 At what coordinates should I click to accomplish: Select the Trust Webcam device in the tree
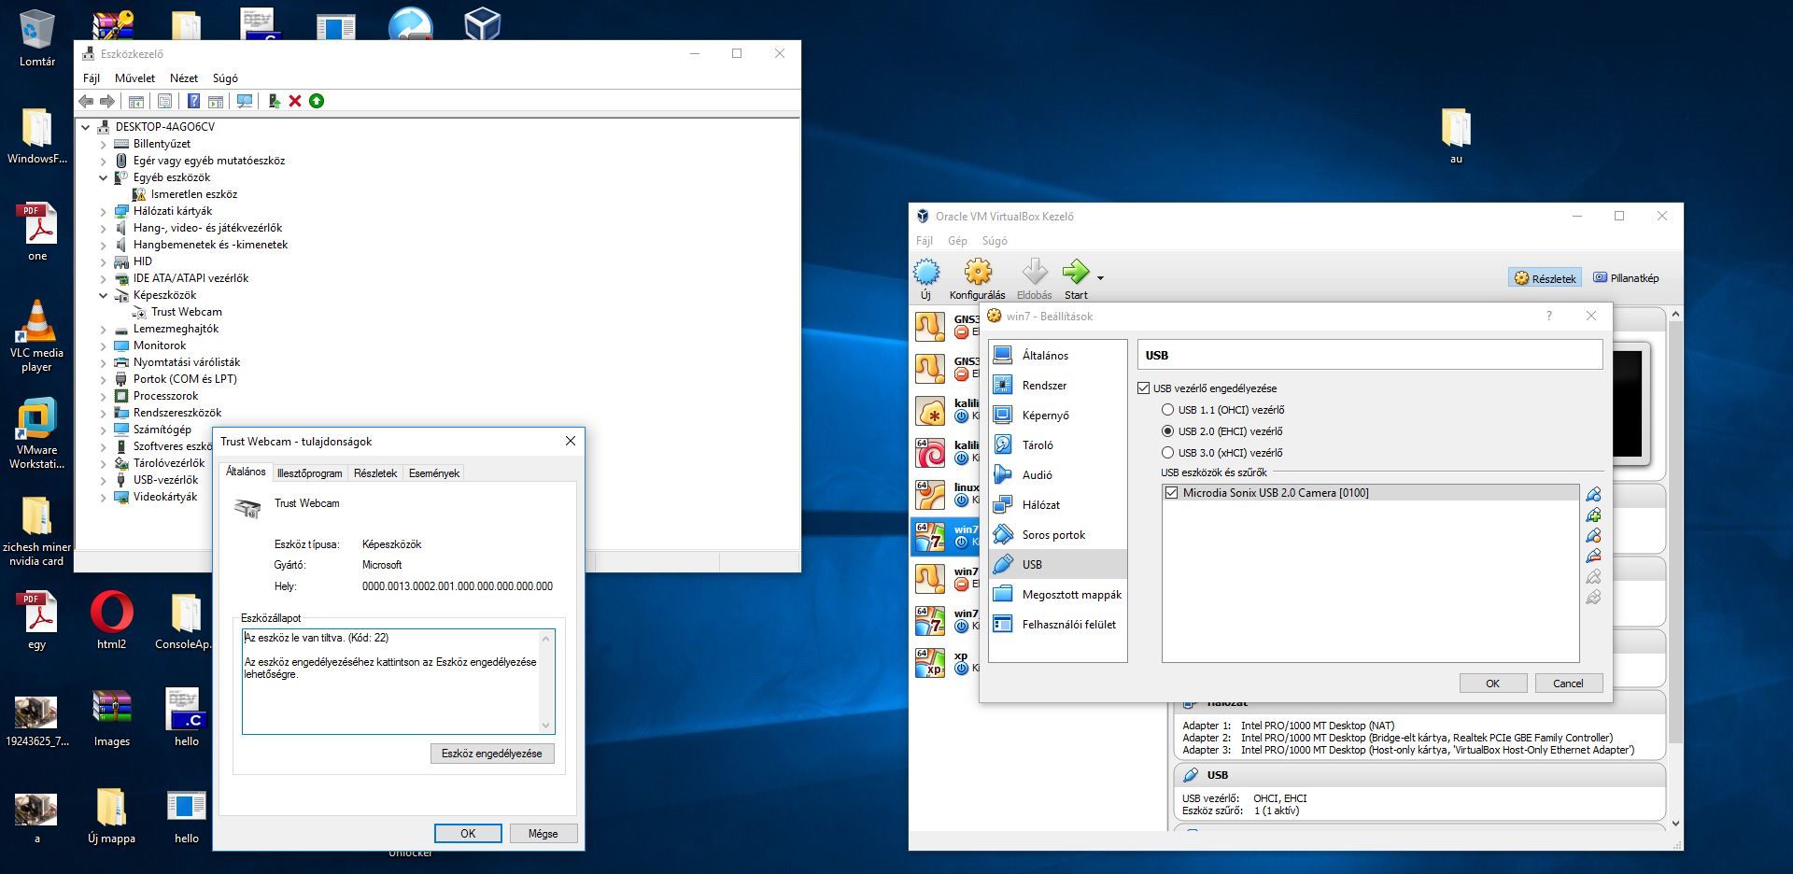tap(187, 312)
